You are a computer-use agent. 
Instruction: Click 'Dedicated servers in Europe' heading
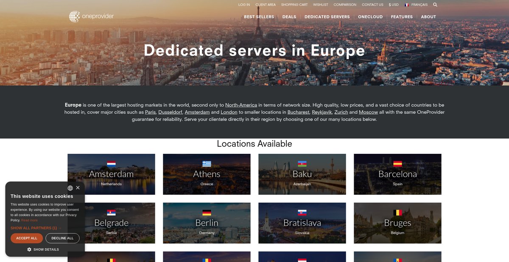click(x=255, y=50)
